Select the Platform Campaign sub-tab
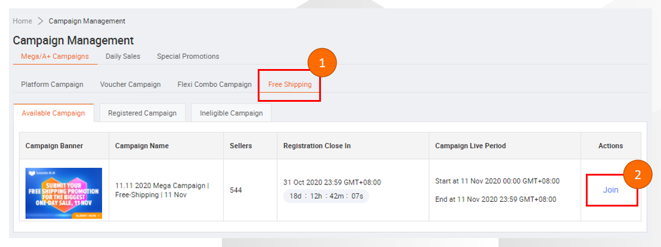Image resolution: width=661 pixels, height=247 pixels. [52, 85]
